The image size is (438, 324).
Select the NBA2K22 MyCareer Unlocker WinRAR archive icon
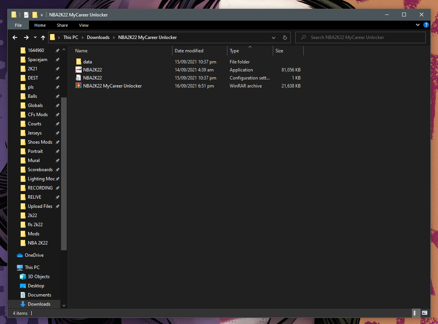79,86
